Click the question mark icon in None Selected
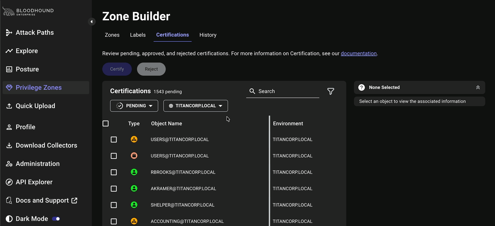 point(362,87)
